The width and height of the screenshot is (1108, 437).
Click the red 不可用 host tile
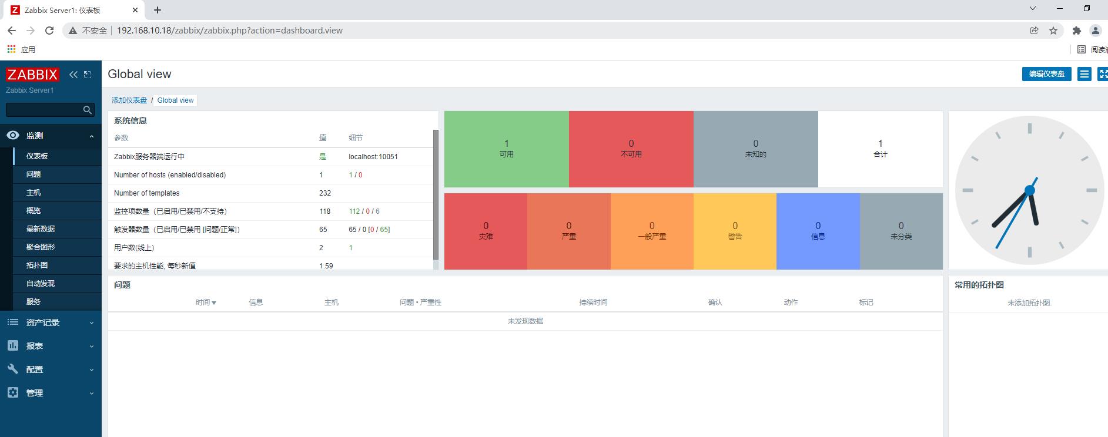pos(631,149)
